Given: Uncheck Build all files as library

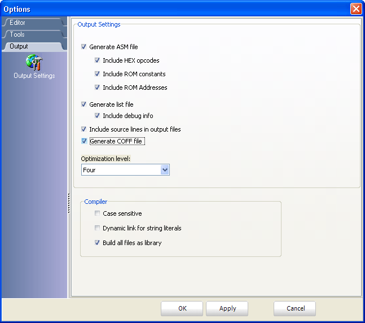Looking at the screenshot, I should [97, 243].
